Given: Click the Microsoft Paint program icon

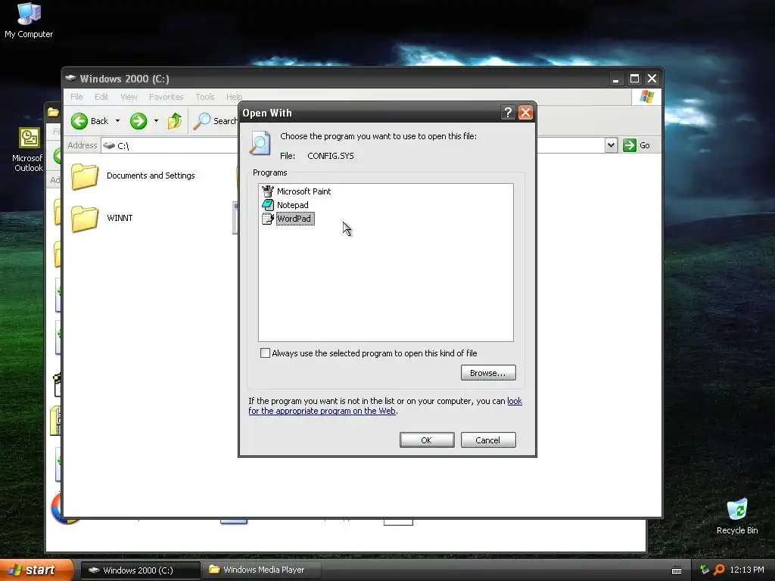Looking at the screenshot, I should point(268,191).
